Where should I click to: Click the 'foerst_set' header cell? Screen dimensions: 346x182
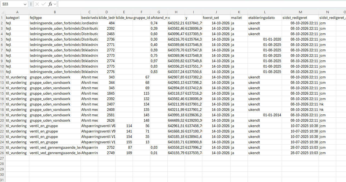click(216, 18)
